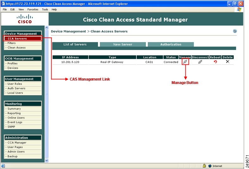Open the Favorites menu
The image size is (249, 169).
[x=33, y=9]
